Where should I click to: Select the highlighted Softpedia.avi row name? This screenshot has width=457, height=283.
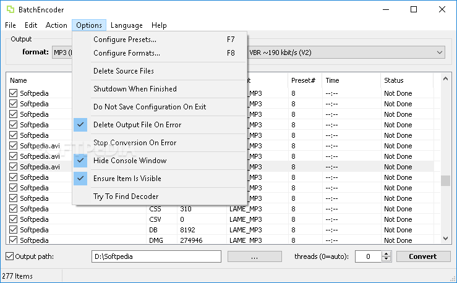pos(40,167)
